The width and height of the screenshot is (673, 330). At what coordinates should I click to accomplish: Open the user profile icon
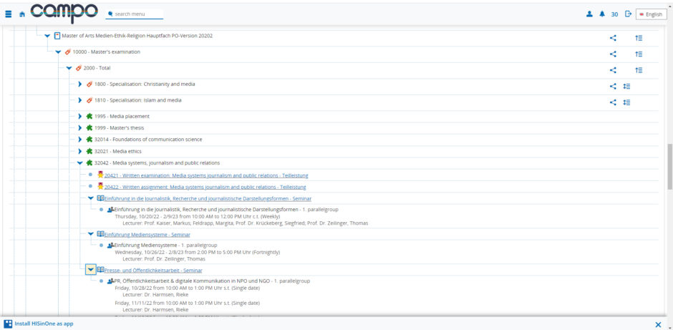tap(589, 14)
